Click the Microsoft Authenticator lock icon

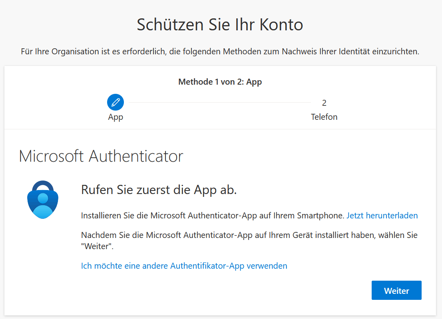pyautogui.click(x=43, y=200)
